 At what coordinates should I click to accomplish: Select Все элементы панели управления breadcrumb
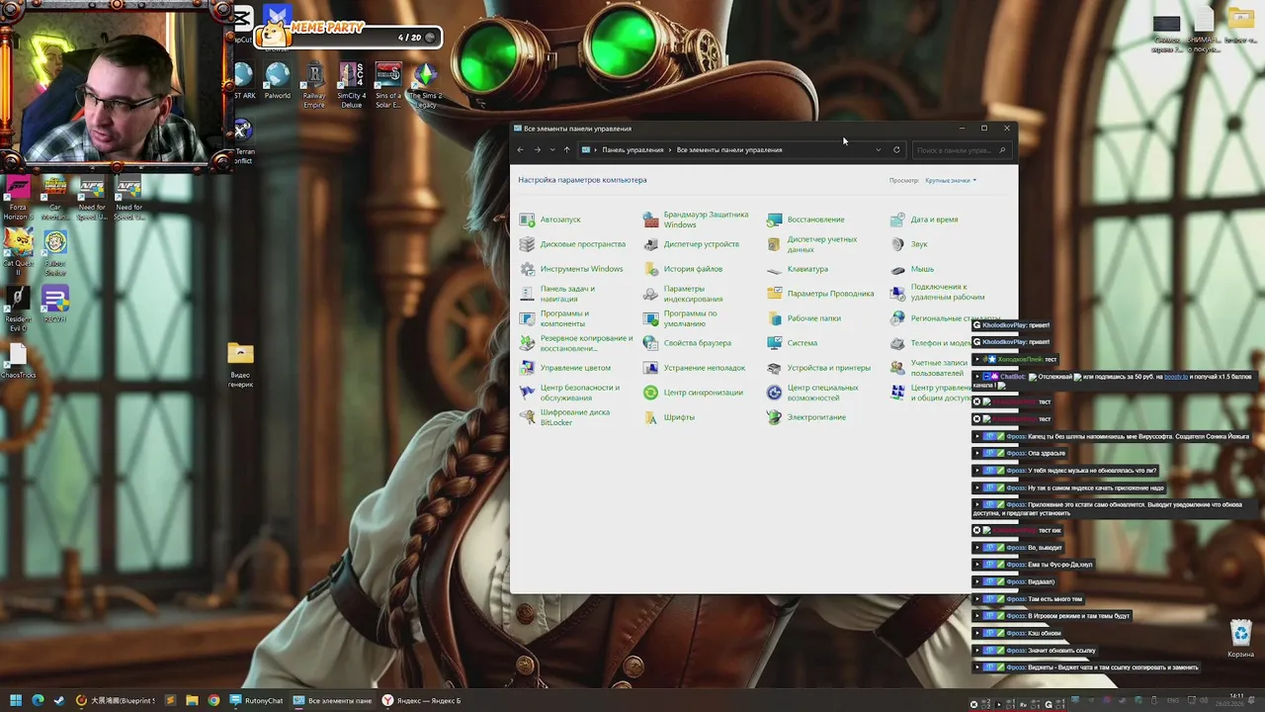[x=729, y=150]
